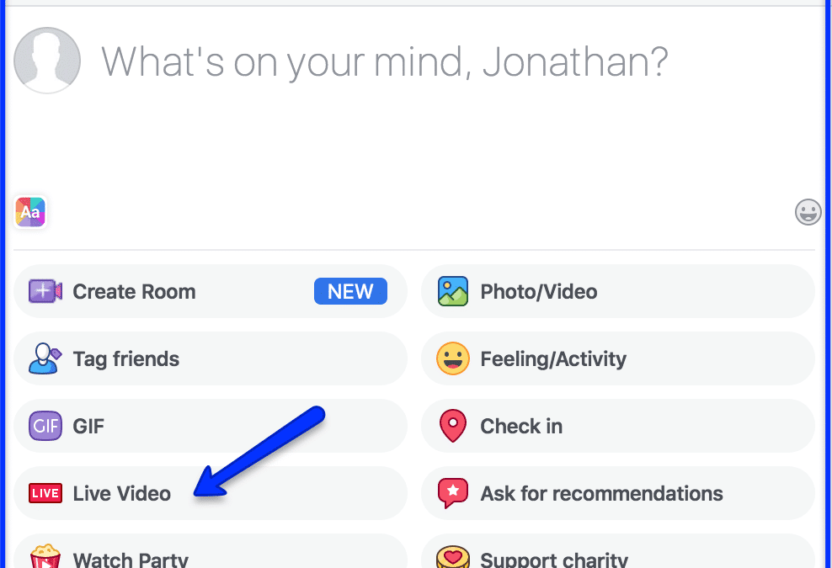Open the colorful Aa background style picker

click(30, 211)
